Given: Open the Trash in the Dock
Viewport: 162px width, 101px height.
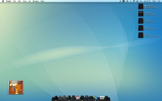Looking at the screenshot, I should tap(106, 97).
